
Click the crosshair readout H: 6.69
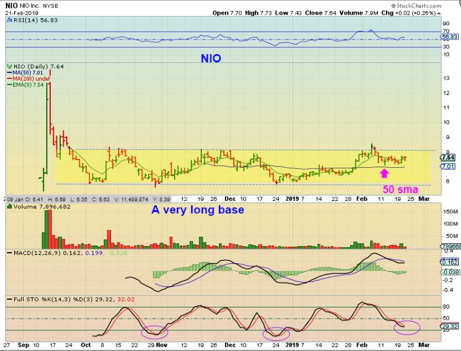point(57,200)
